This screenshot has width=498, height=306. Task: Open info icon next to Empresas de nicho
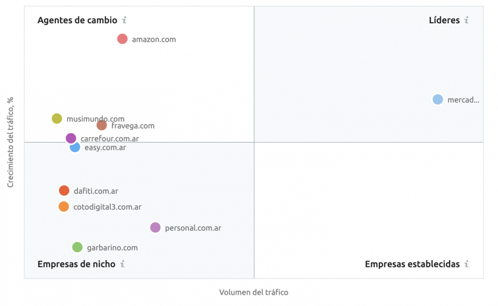coord(123,264)
